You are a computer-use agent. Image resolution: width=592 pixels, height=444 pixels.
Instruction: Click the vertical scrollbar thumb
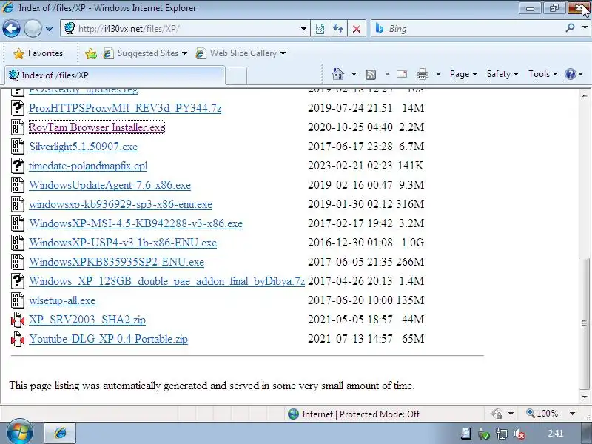(585, 323)
